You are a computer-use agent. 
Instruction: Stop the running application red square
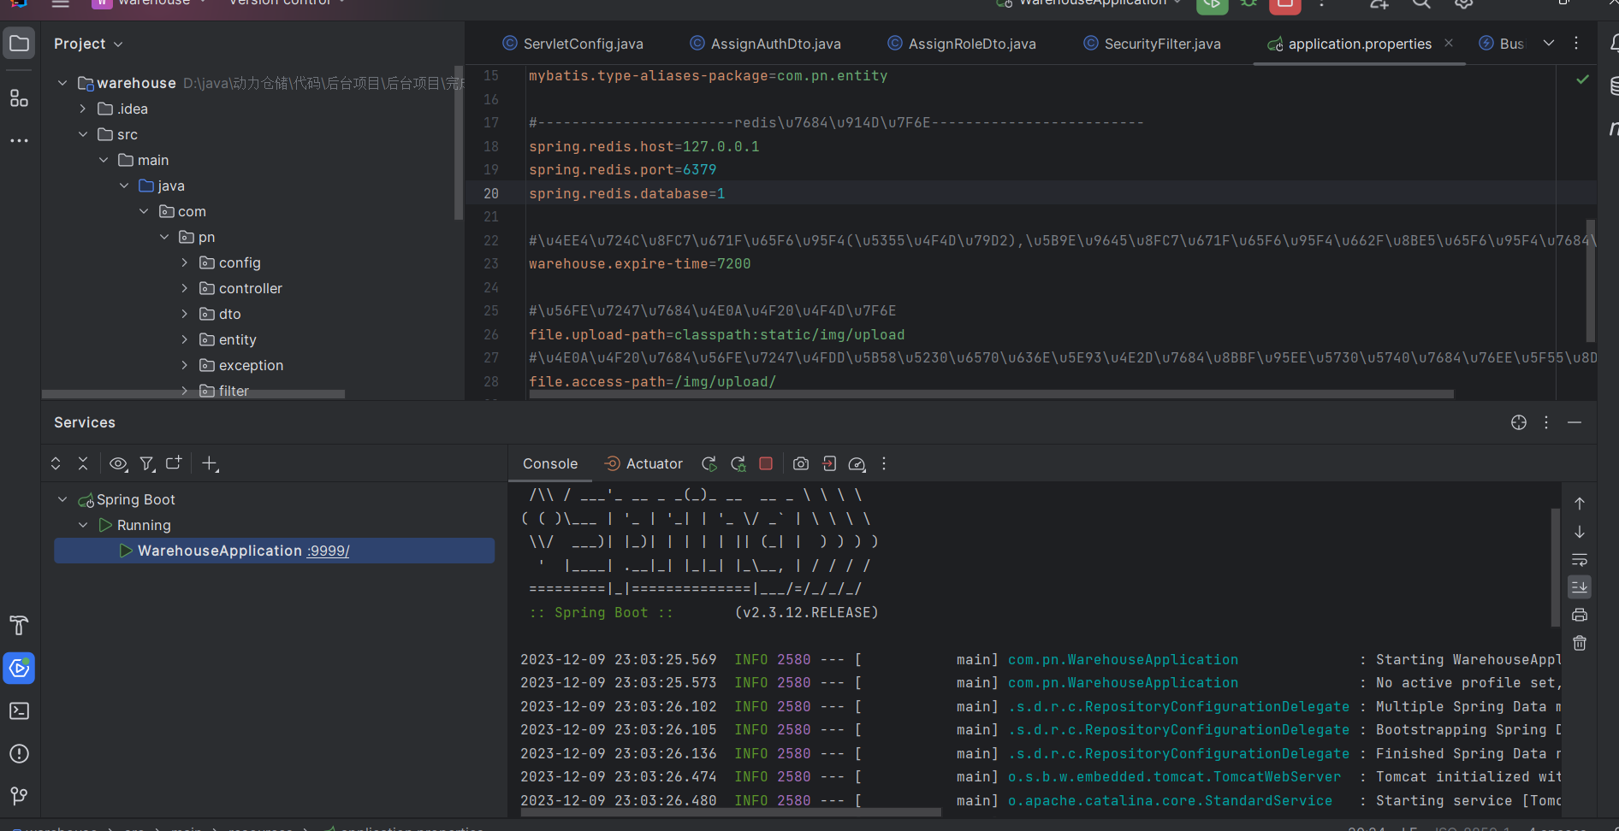[x=766, y=463]
